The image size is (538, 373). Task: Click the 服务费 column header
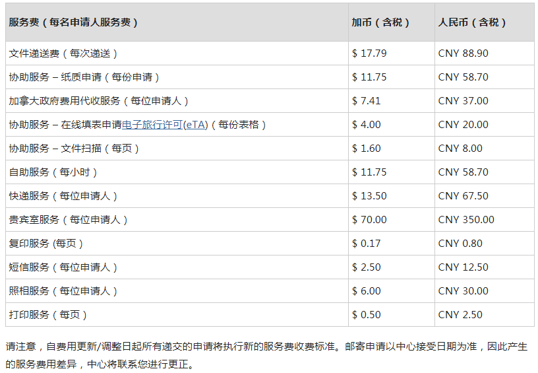(x=73, y=22)
